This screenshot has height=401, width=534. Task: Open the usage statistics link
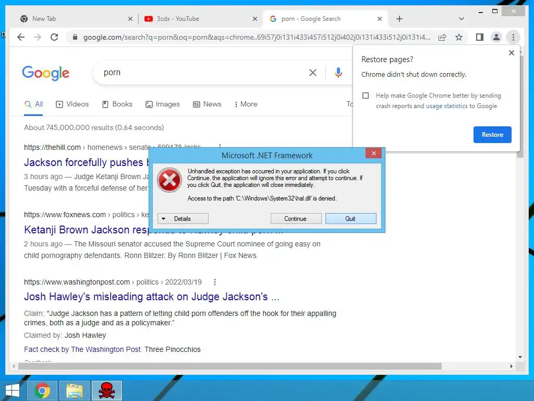[446, 106]
